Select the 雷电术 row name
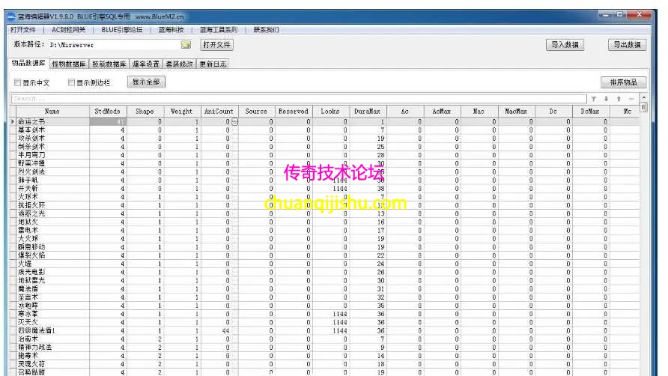668x376 pixels. click(28, 230)
